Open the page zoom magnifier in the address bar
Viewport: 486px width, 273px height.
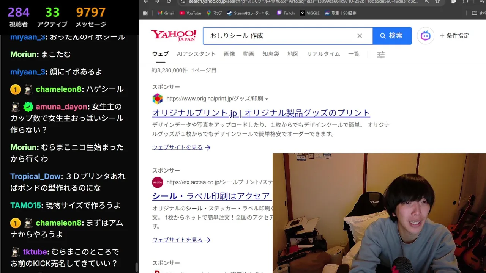pos(427,2)
